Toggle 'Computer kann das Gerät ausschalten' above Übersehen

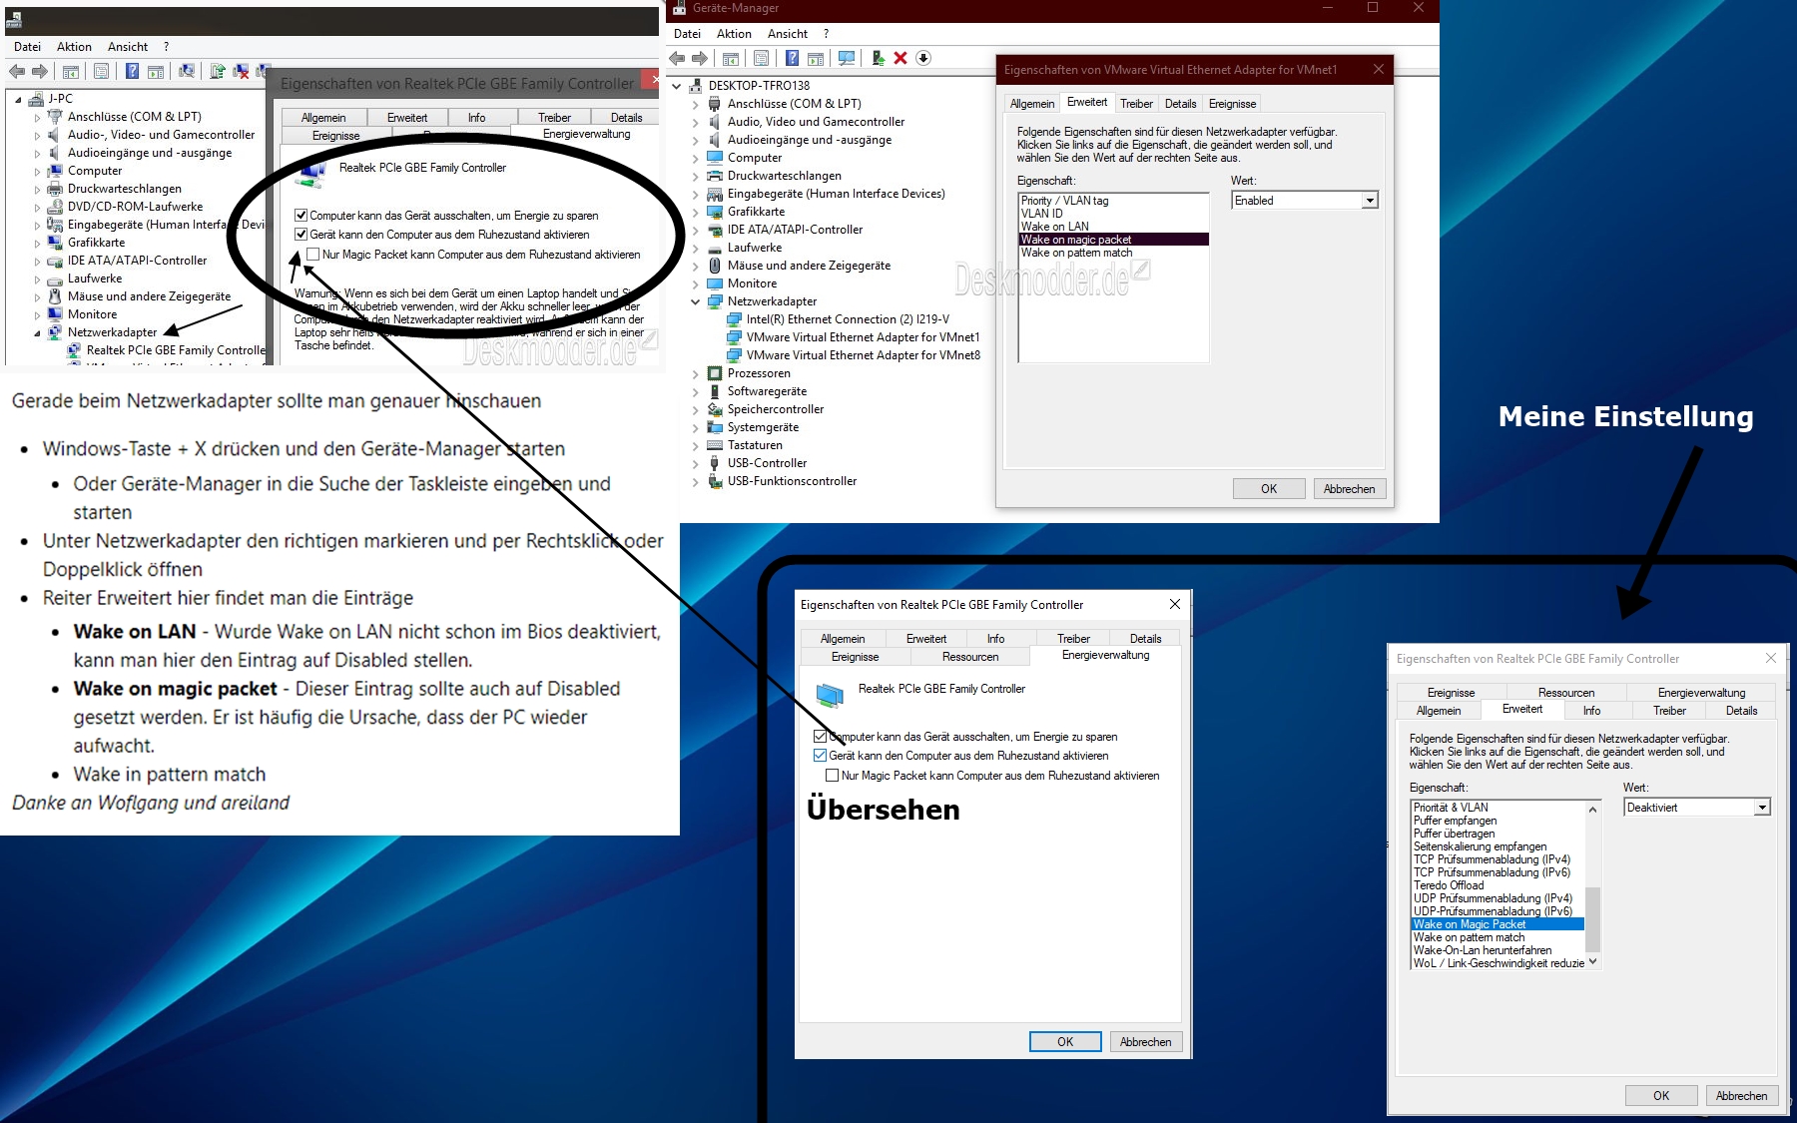coord(820,737)
